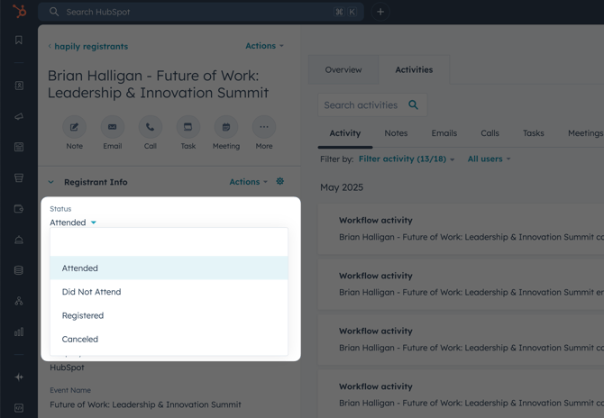
Task: Start a Call with the phone icon
Action: pos(150,127)
